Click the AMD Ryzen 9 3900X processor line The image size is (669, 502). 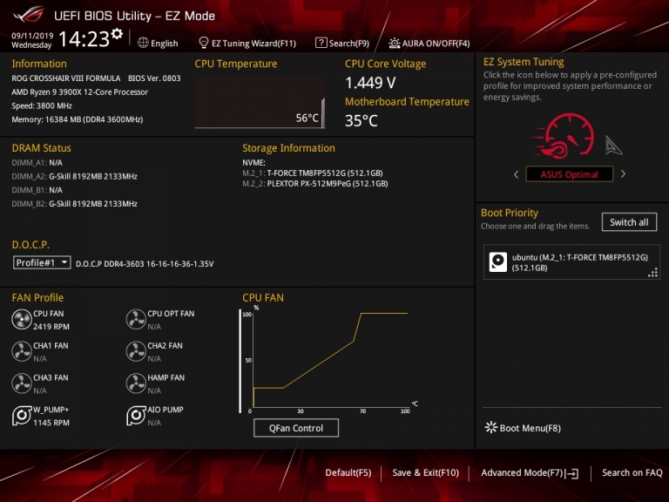(x=80, y=92)
